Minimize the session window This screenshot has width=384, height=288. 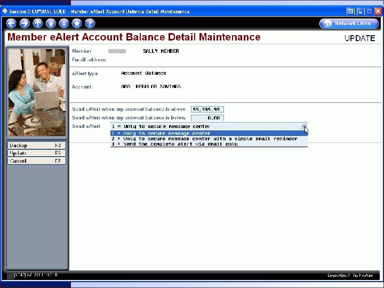[360, 11]
